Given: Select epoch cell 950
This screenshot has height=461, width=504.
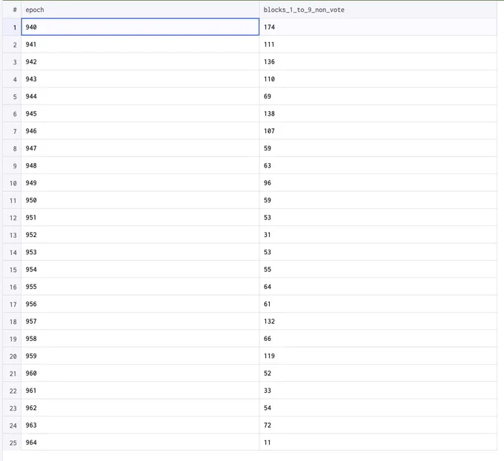Looking at the screenshot, I should pos(140,200).
